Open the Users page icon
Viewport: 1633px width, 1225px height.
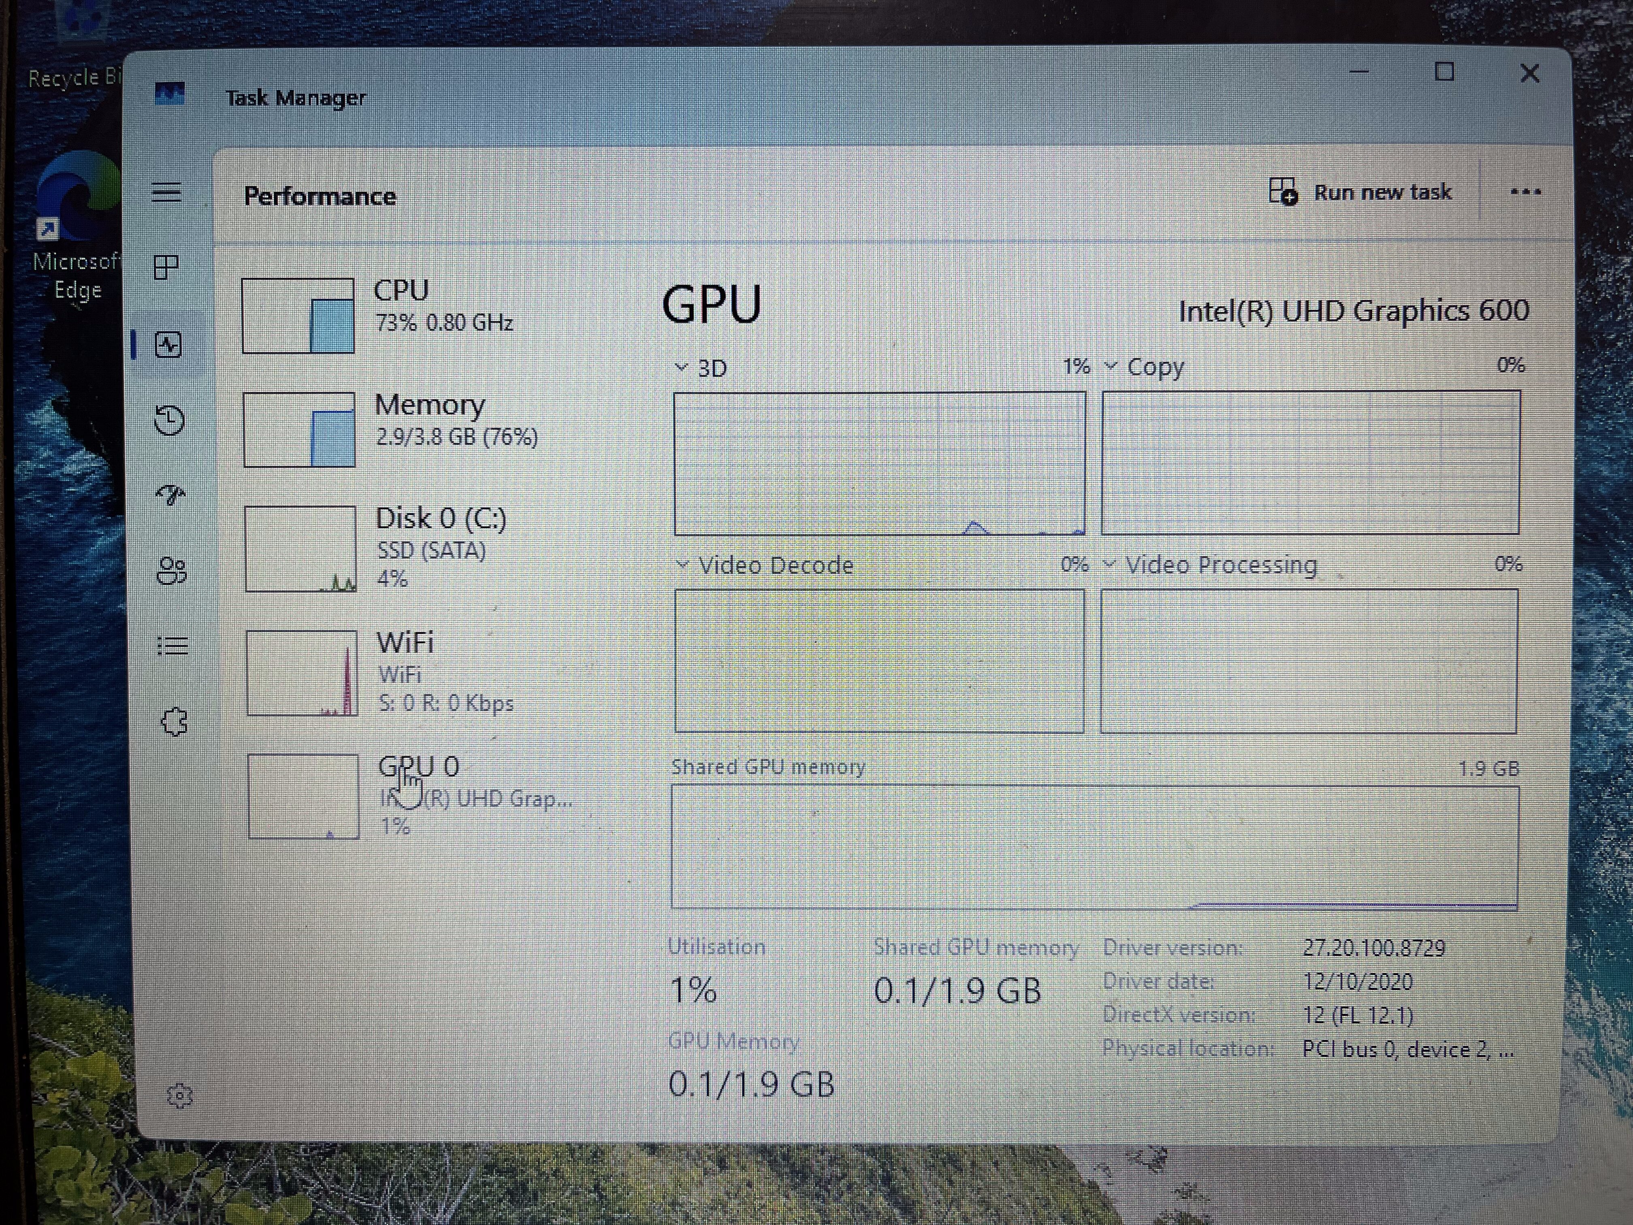172,571
